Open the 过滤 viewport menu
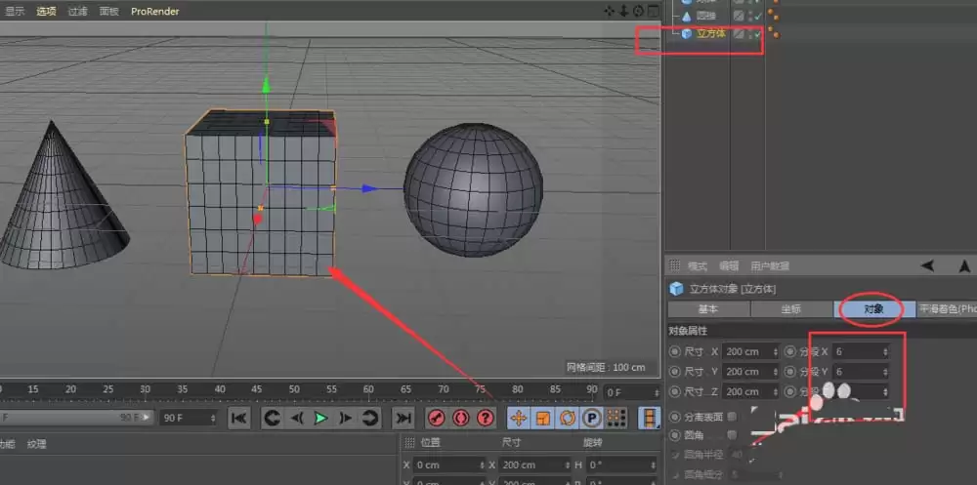977x485 pixels. tap(77, 12)
